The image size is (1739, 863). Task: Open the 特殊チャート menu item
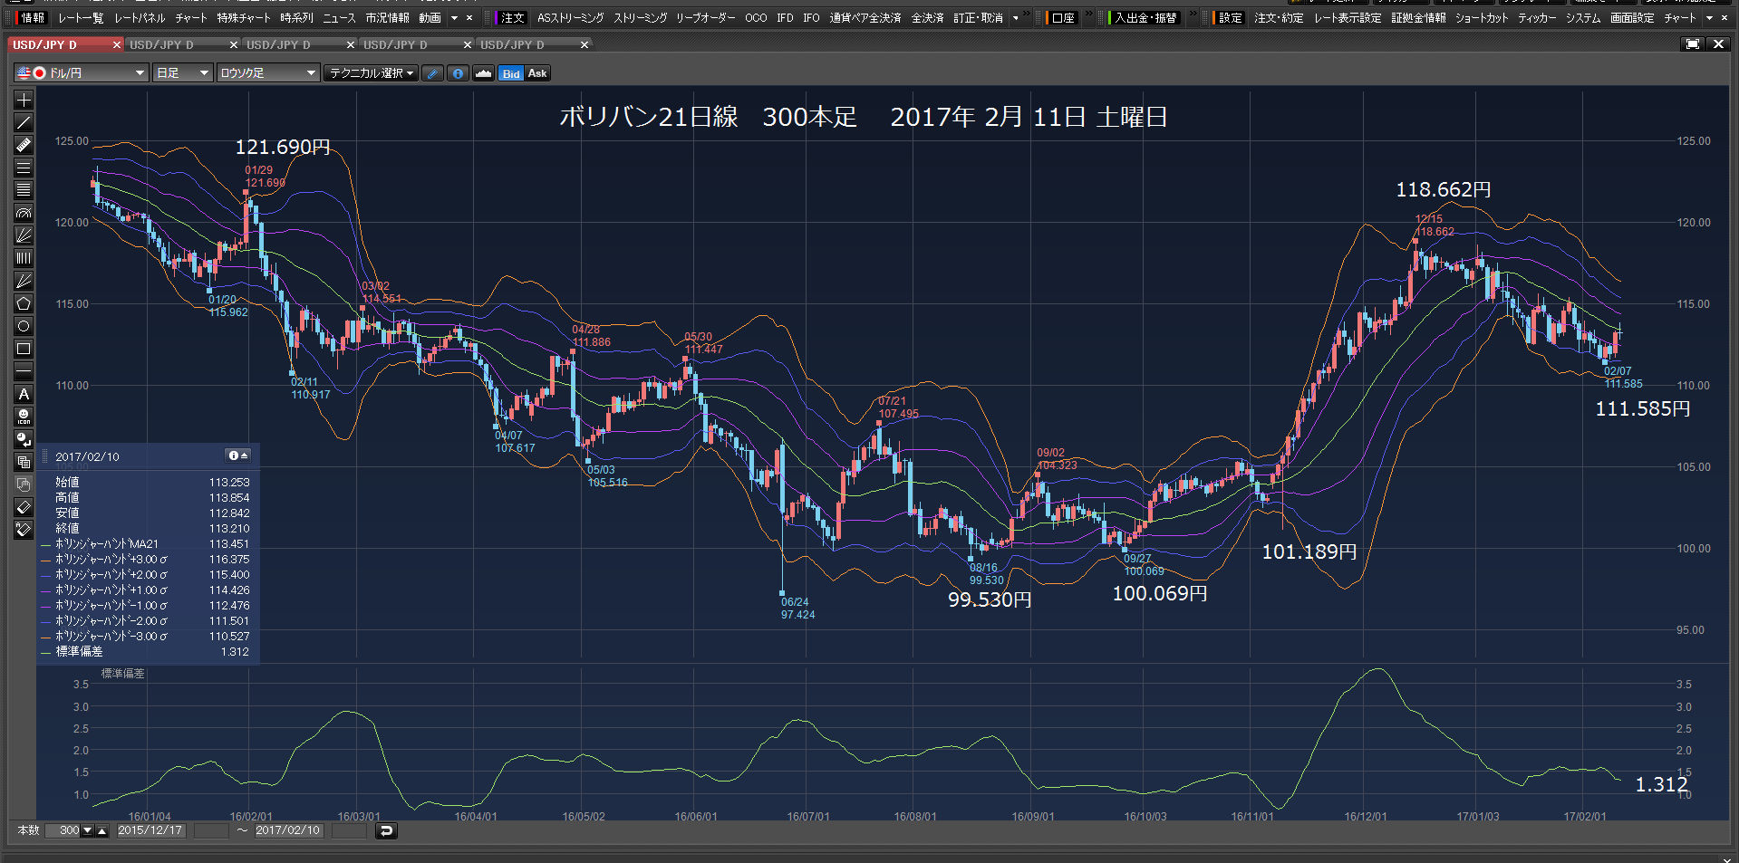(x=243, y=18)
